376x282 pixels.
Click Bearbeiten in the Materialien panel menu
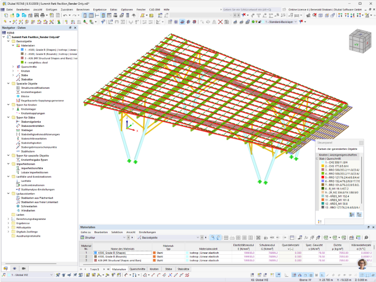[101, 232]
